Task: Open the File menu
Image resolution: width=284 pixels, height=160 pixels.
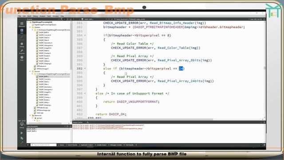Action: [20, 16]
